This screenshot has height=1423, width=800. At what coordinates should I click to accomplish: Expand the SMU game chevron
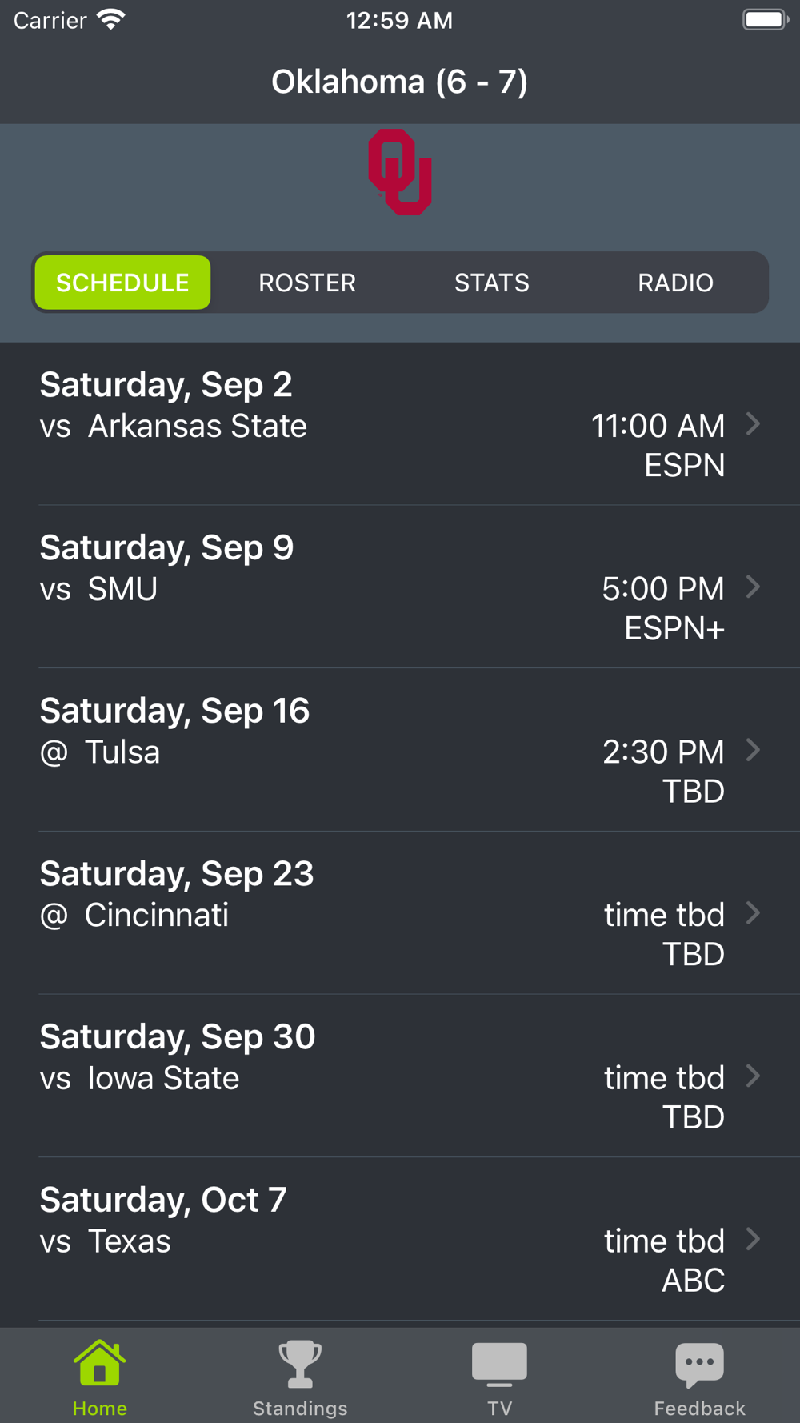click(x=753, y=587)
